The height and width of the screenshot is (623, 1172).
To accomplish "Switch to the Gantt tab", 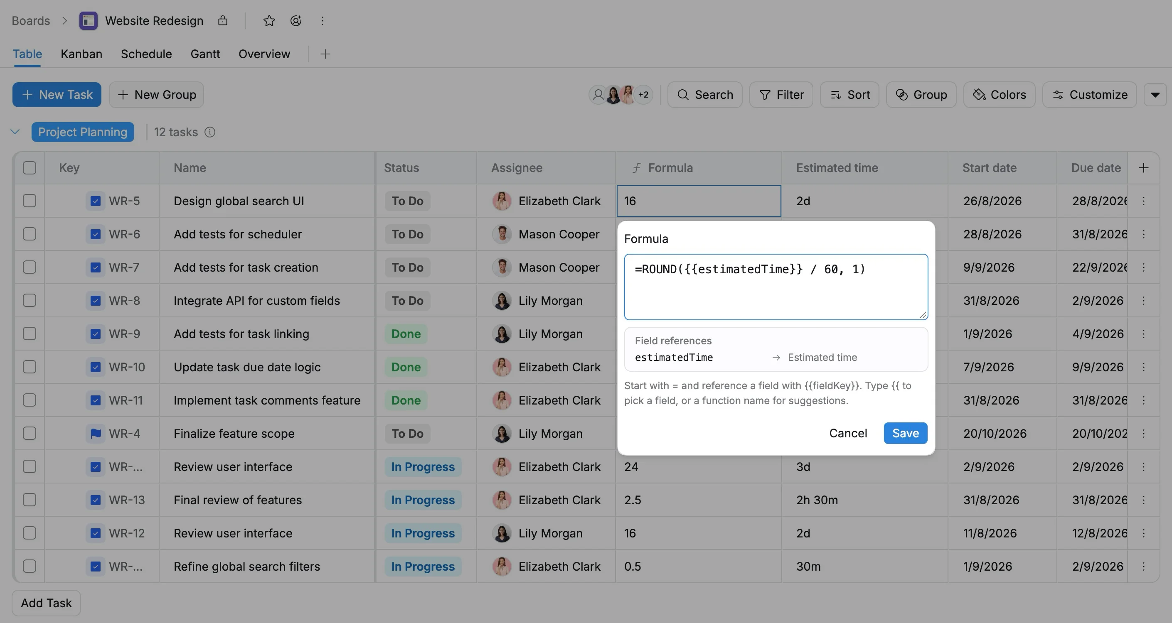I will point(205,54).
